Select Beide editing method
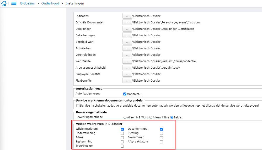The height and width of the screenshot is (150, 262). [x=172, y=117]
